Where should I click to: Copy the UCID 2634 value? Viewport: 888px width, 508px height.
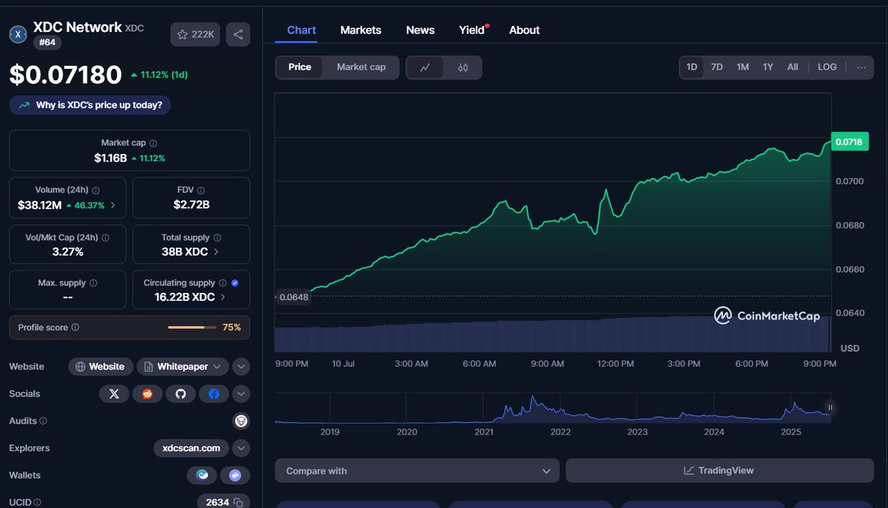238,502
